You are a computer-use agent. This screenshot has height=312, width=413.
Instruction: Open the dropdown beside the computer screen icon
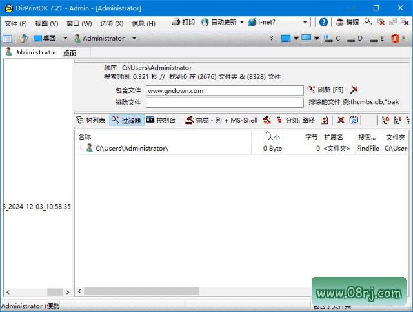pyautogui.click(x=317, y=39)
